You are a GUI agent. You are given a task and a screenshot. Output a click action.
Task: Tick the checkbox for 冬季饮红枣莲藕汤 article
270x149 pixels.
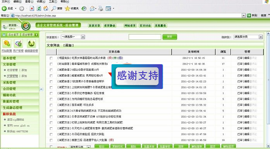point(51,93)
